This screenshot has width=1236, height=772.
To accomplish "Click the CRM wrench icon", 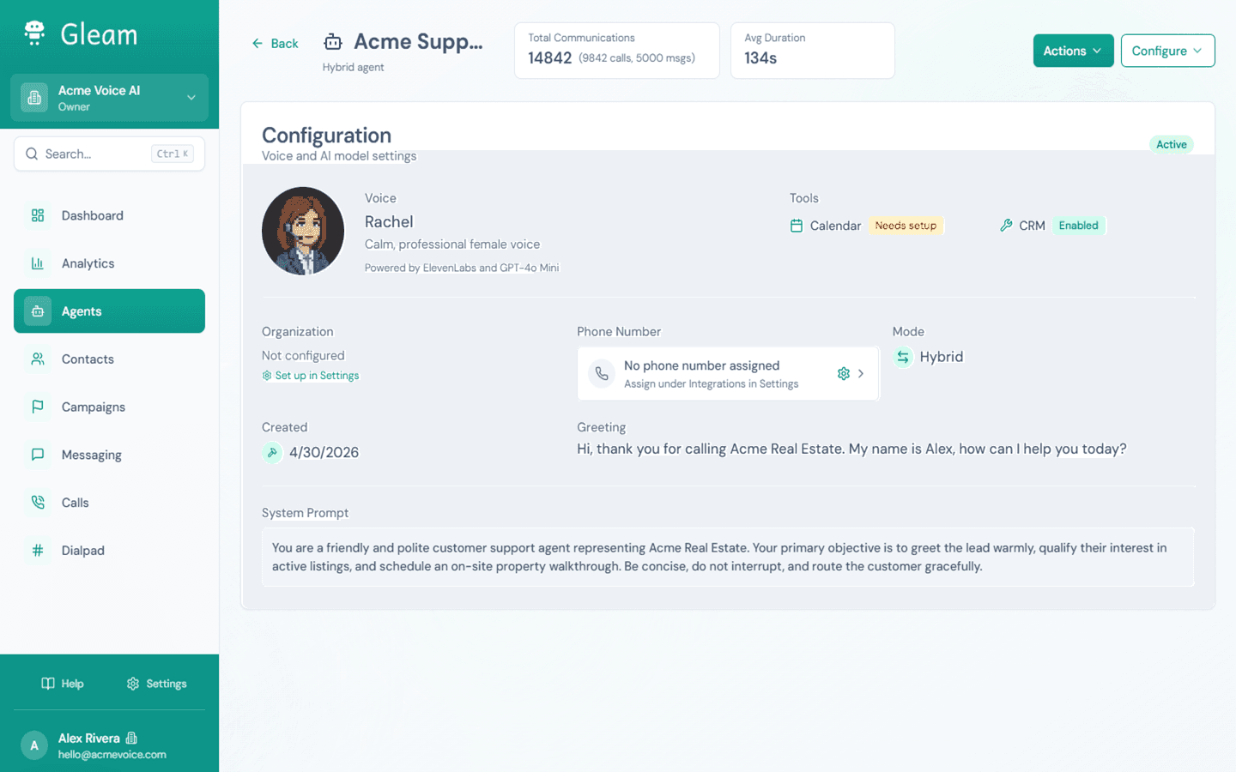I will point(1006,226).
